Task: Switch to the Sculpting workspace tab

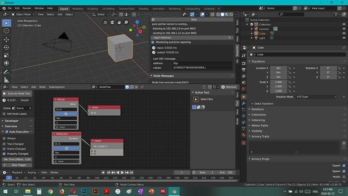Action: 93,9
